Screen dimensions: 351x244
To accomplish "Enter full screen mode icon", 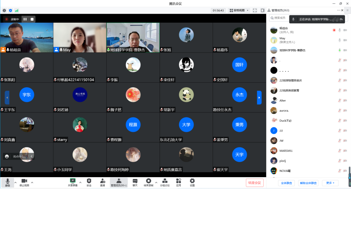I will [x=255, y=10].
